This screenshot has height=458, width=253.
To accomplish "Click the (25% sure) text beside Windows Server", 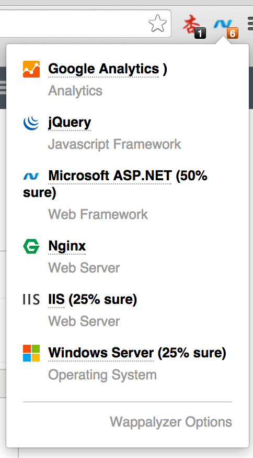I will click(192, 353).
